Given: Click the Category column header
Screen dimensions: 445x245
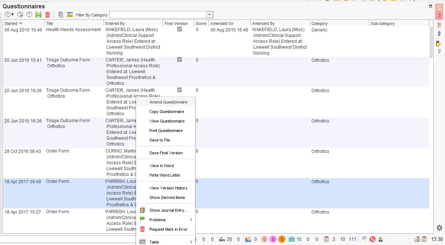Looking at the screenshot, I should coord(340,23).
